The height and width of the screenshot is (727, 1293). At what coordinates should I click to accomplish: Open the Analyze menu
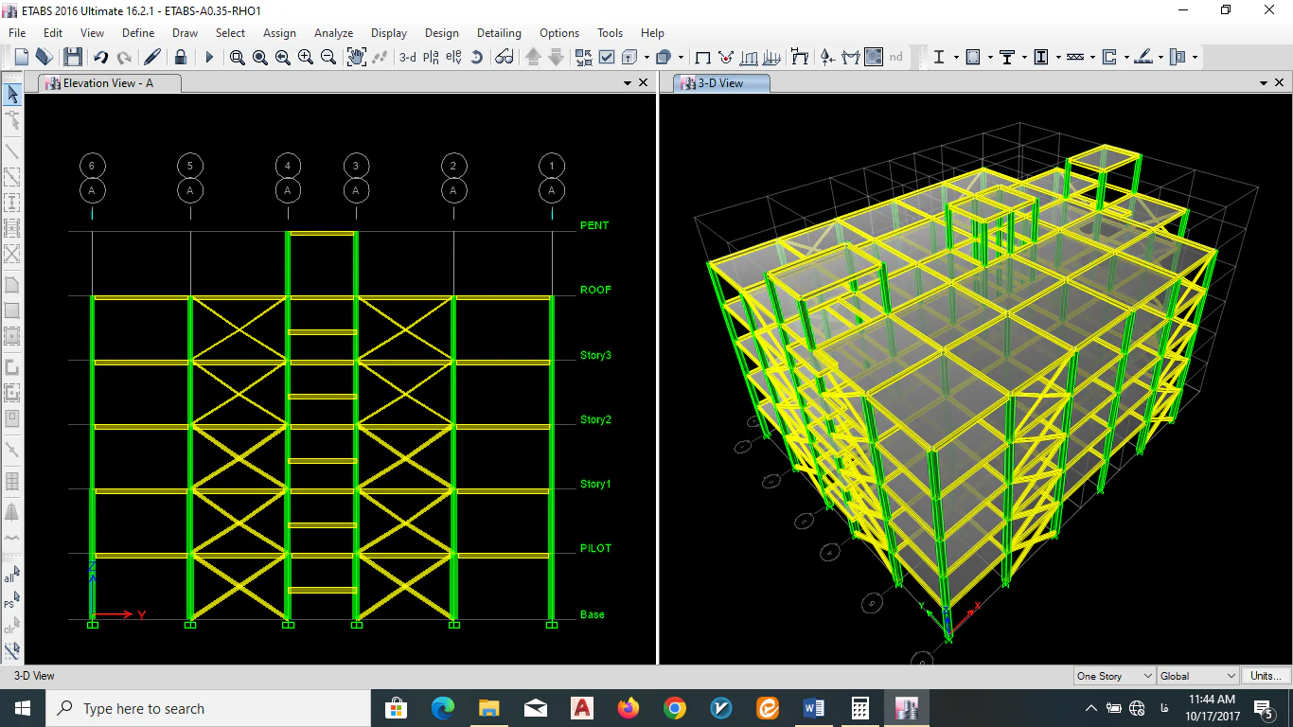click(x=333, y=32)
